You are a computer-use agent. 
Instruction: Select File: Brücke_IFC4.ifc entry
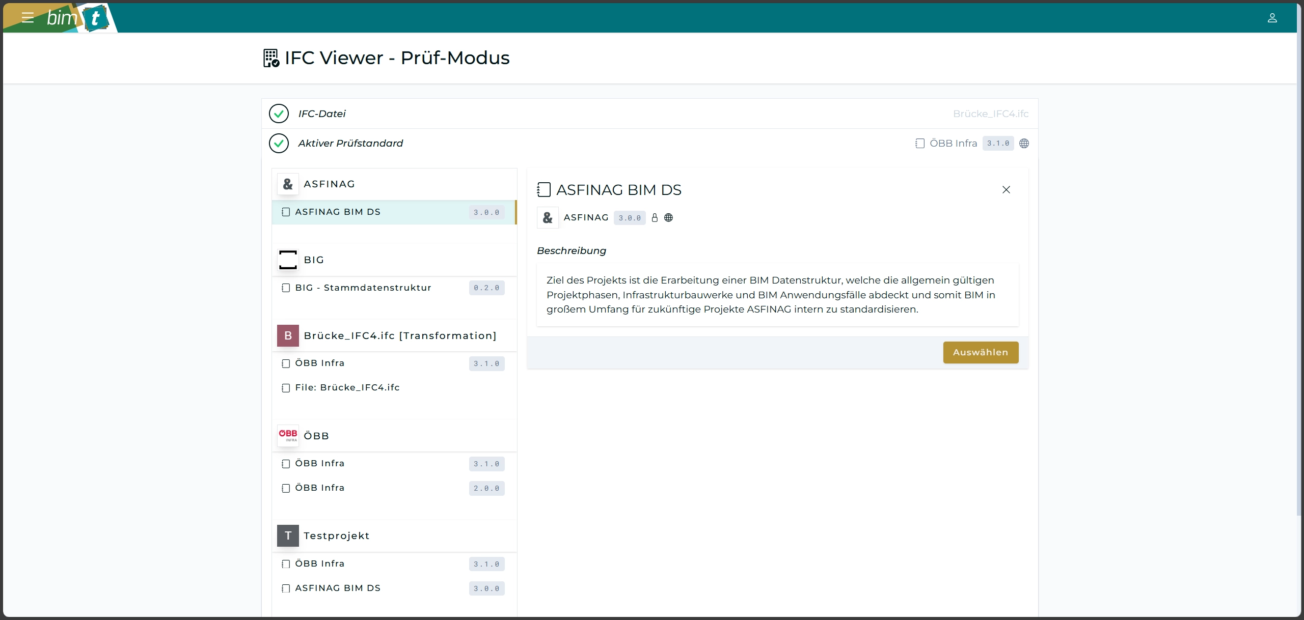tap(347, 388)
